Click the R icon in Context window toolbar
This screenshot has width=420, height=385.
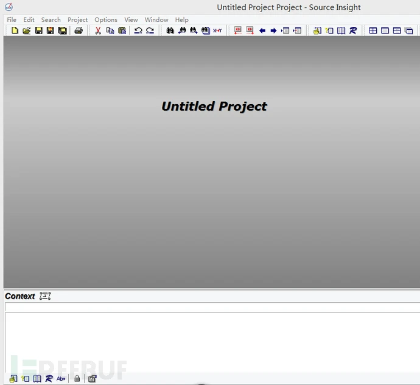pyautogui.click(x=49, y=378)
